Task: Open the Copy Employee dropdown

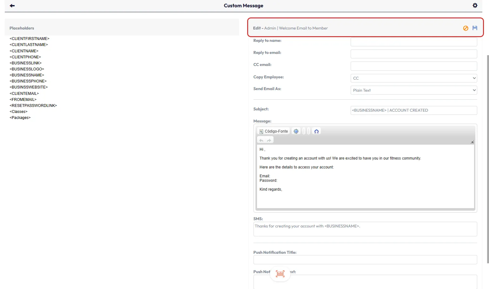Action: tap(413, 78)
